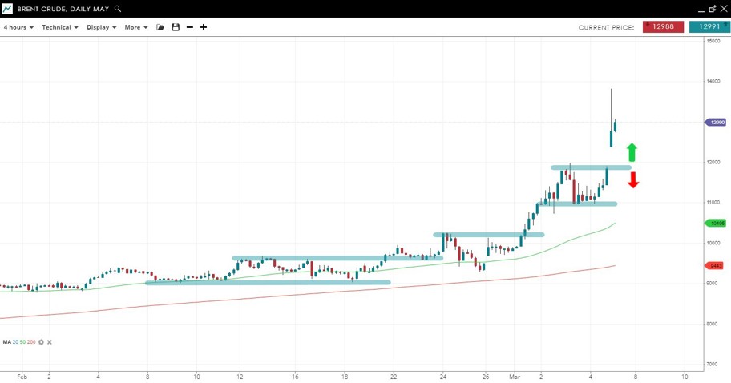Zoom in using the plus icon

point(204,27)
